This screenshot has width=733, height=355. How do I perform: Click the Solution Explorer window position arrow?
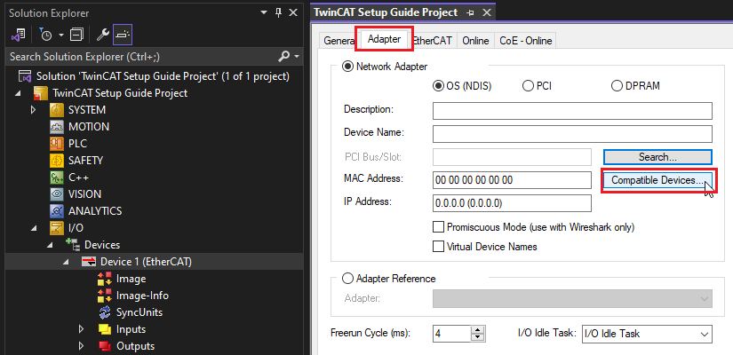pos(264,13)
